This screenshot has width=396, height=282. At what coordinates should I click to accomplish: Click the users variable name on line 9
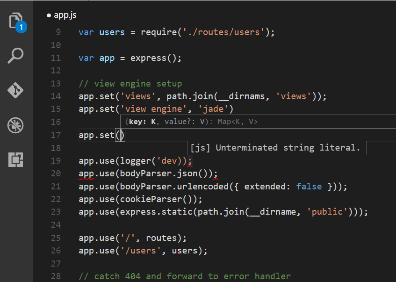112,32
